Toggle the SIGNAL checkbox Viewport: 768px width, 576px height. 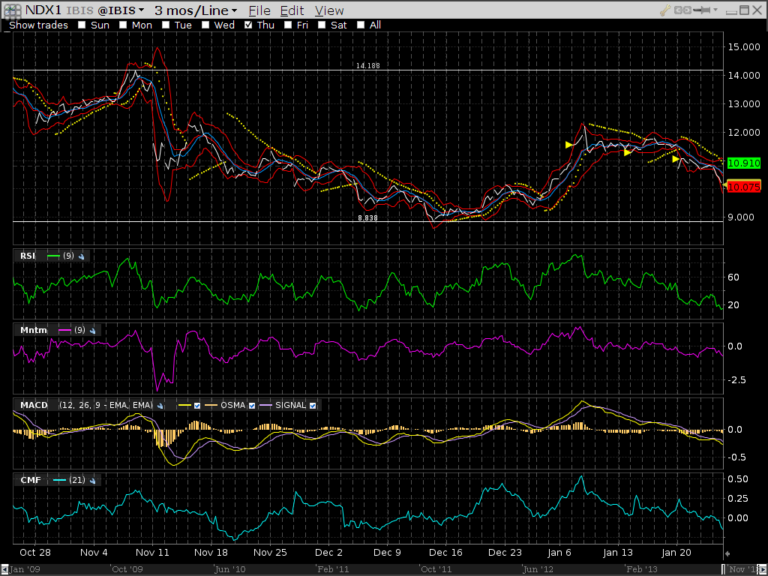(x=313, y=406)
